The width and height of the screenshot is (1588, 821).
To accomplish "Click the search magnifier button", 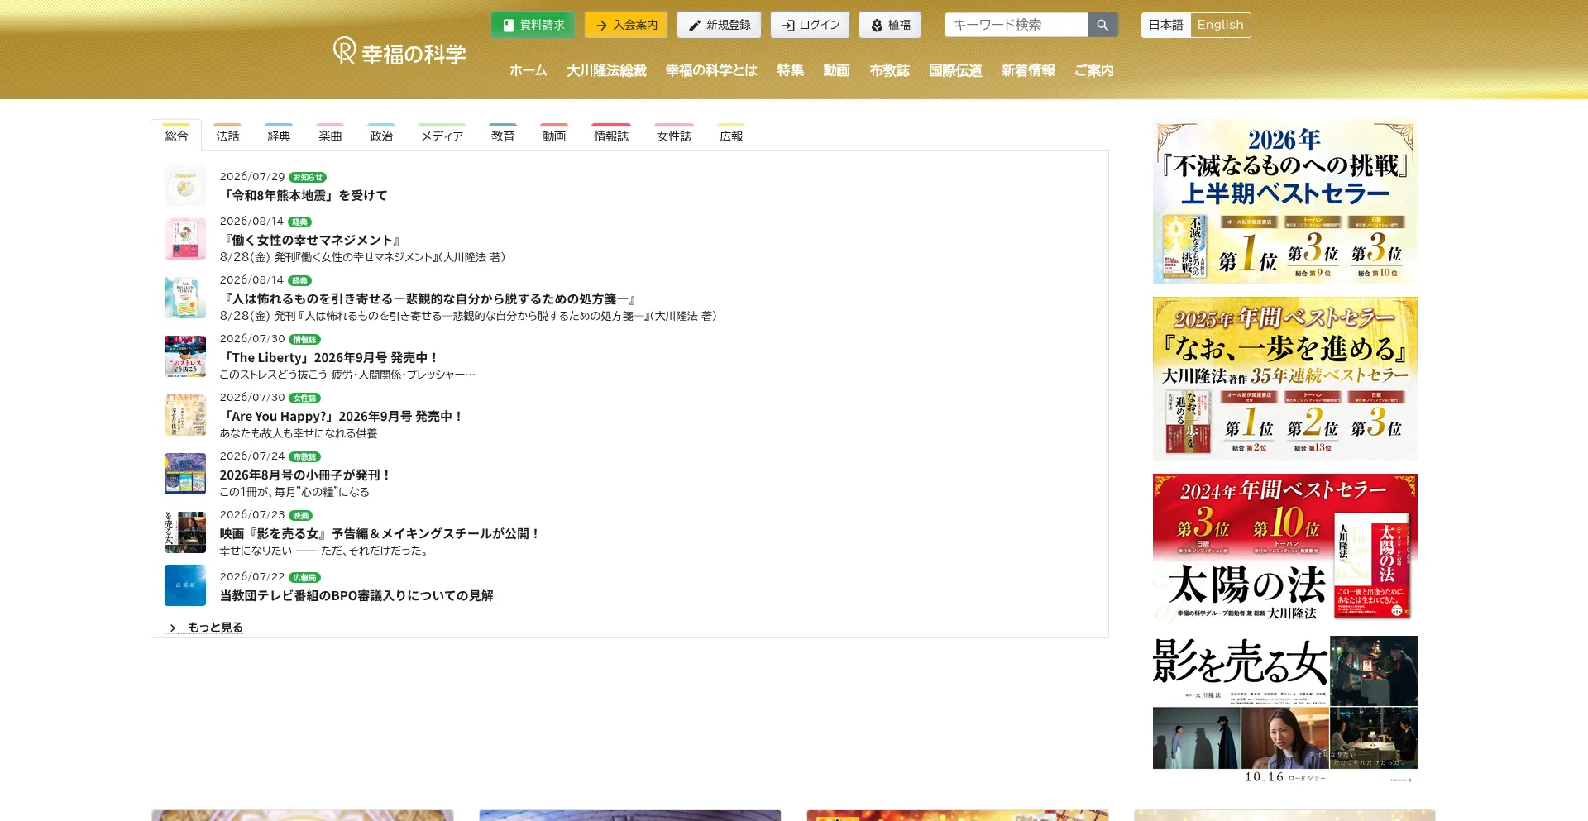I will (x=1103, y=25).
